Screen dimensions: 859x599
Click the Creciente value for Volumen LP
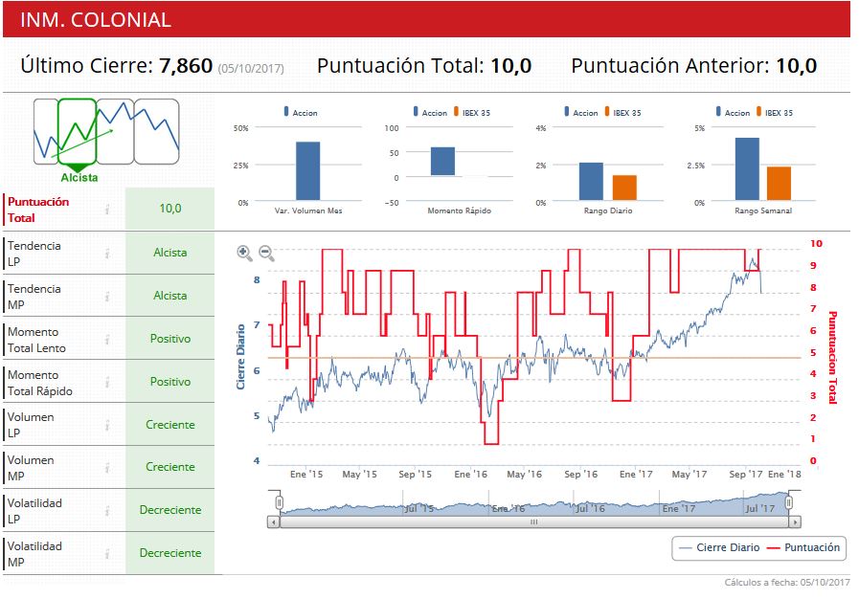tap(170, 425)
